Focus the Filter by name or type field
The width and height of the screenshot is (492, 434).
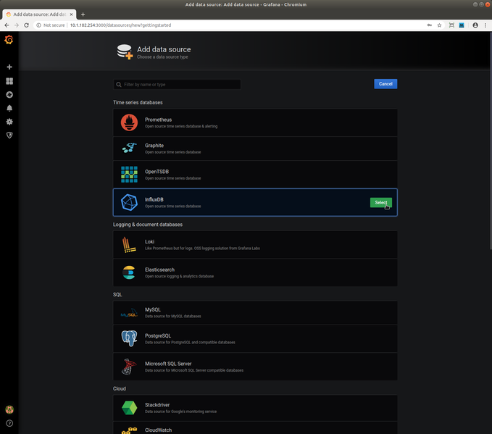tap(177, 85)
